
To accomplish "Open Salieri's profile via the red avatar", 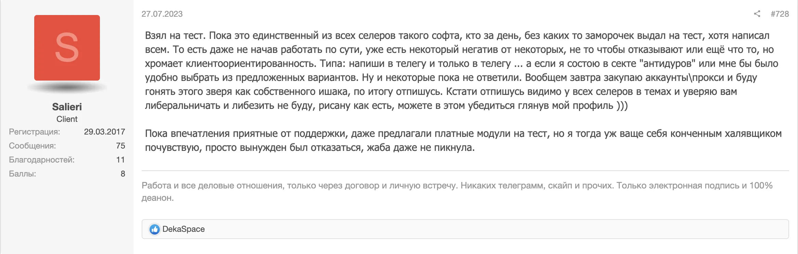I will point(67,48).
